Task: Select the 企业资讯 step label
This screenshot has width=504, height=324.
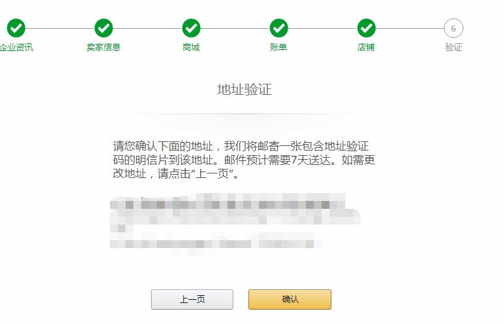Action: pyautogui.click(x=16, y=47)
